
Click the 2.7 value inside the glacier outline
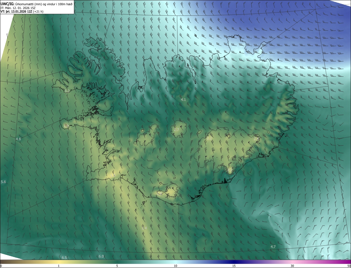pos(177,130)
